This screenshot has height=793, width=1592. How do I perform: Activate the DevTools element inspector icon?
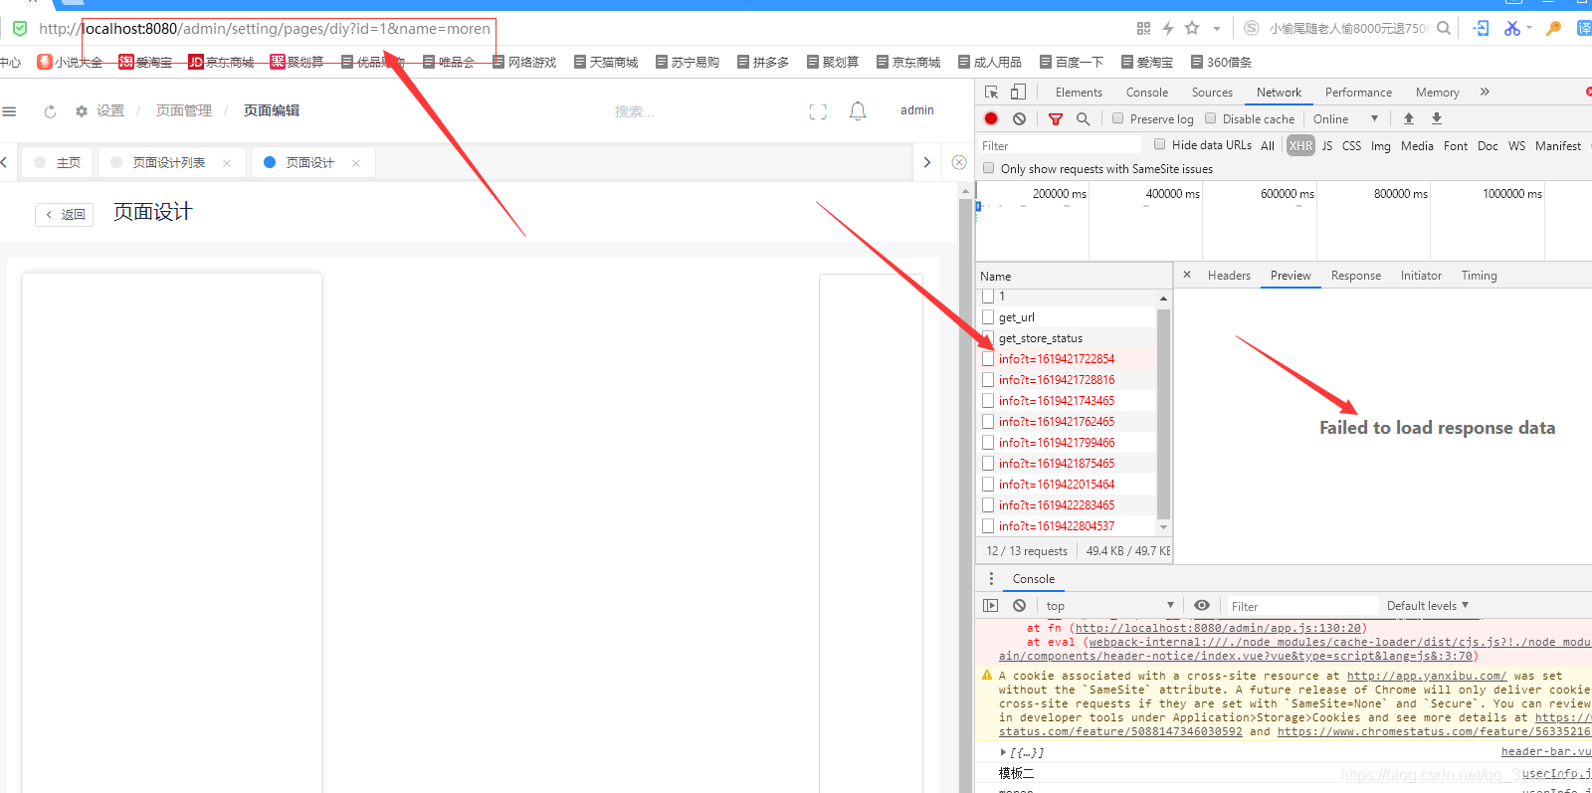pos(991,92)
